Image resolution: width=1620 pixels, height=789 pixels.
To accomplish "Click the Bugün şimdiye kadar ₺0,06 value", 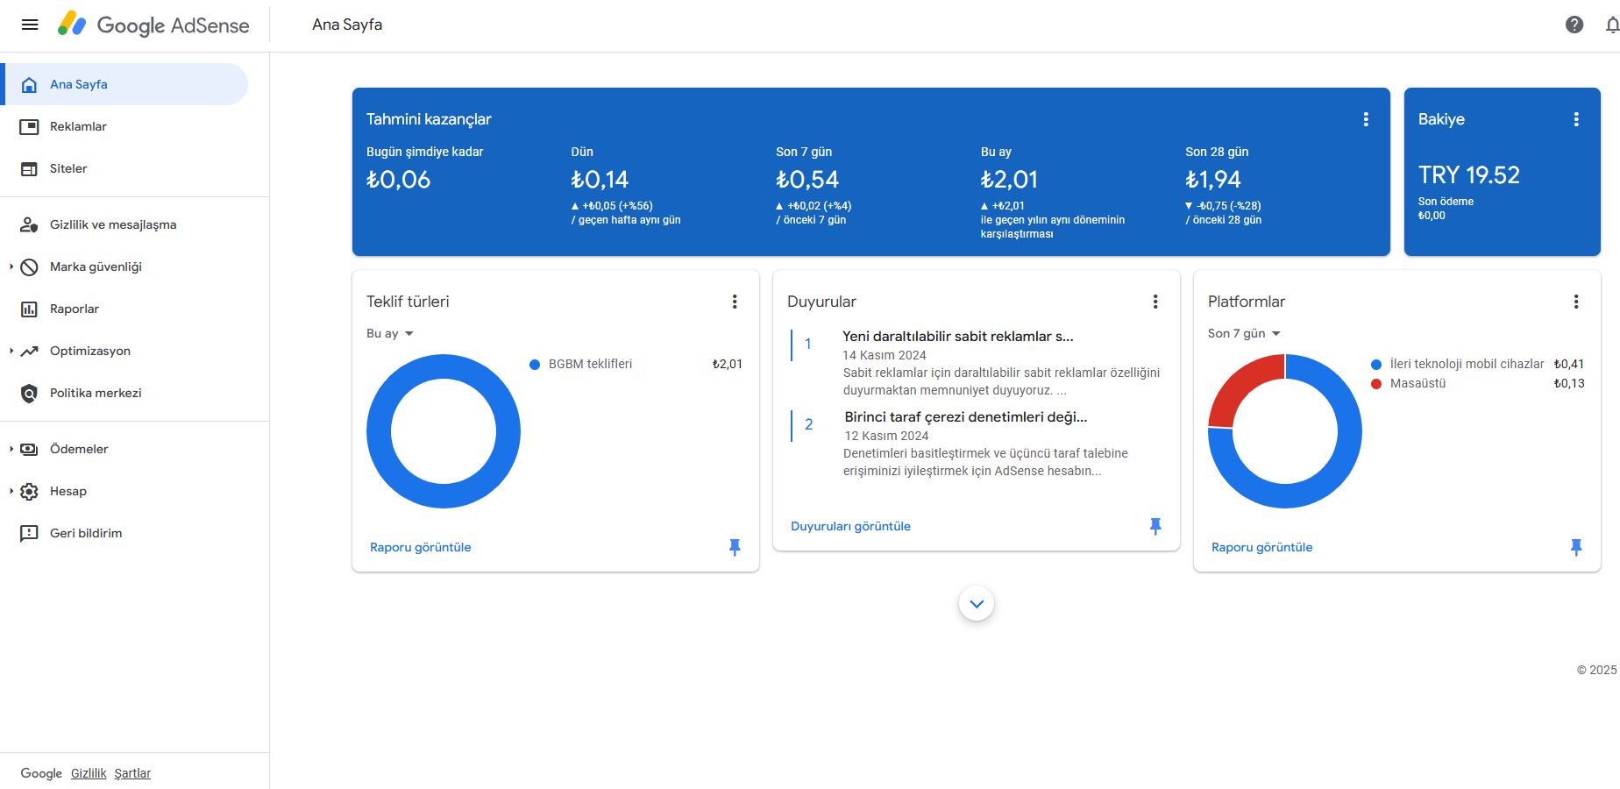I will pyautogui.click(x=399, y=180).
